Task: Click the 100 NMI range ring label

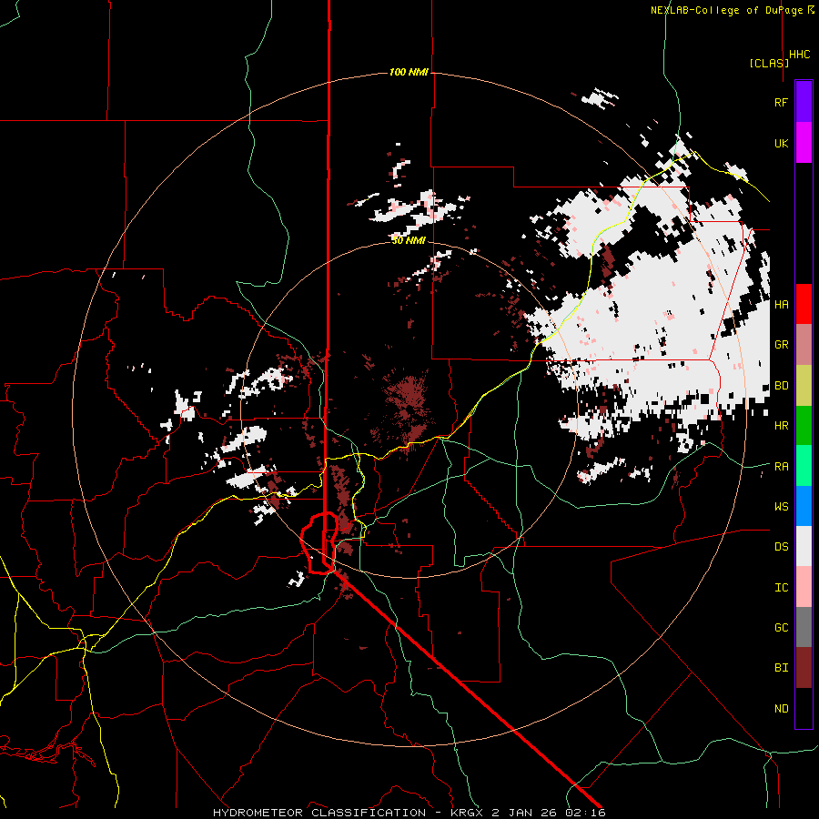Action: pos(409,72)
